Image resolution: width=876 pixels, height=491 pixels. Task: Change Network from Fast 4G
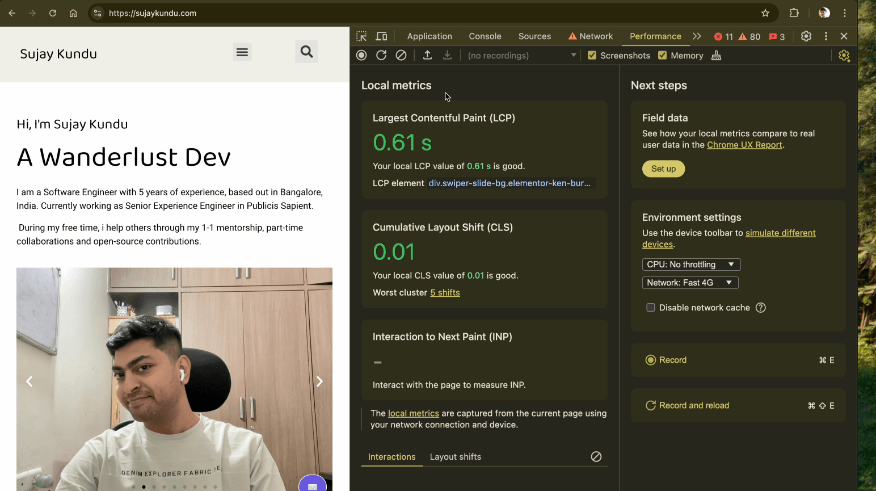point(690,282)
